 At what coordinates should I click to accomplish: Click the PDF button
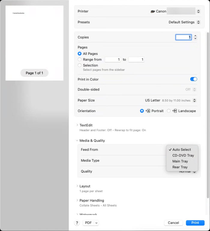coord(88,223)
